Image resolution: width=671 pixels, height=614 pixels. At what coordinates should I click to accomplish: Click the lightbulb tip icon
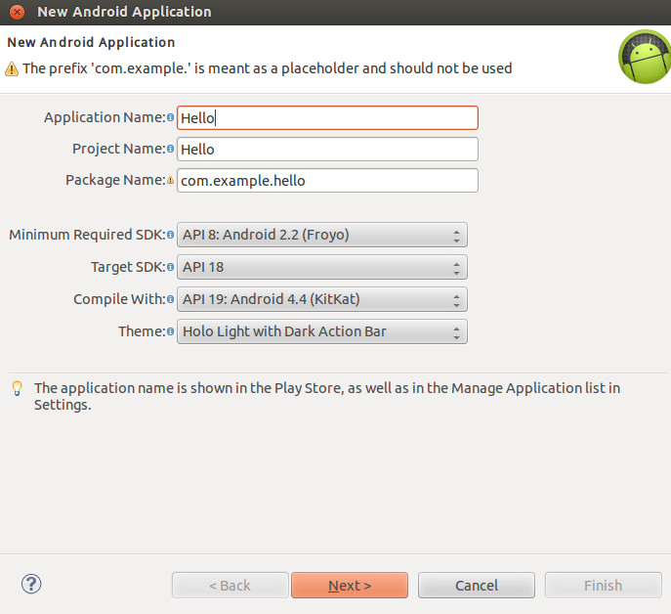click(x=17, y=389)
